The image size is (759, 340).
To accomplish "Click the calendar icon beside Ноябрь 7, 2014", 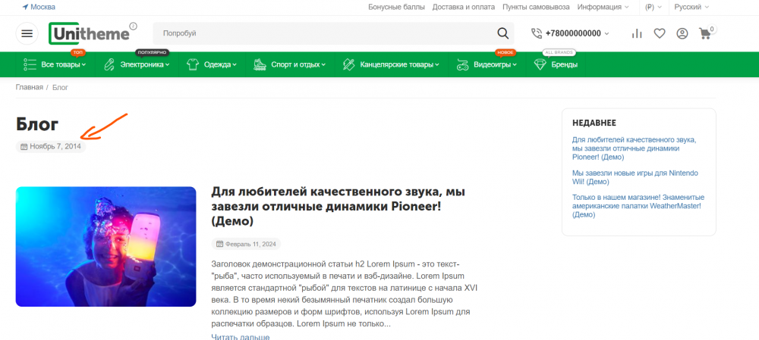I will pyautogui.click(x=24, y=146).
